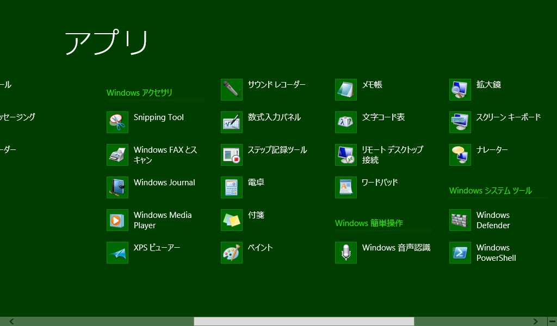
Task: Open the XPS ビューアー paper plane icon
Action: pos(117,253)
